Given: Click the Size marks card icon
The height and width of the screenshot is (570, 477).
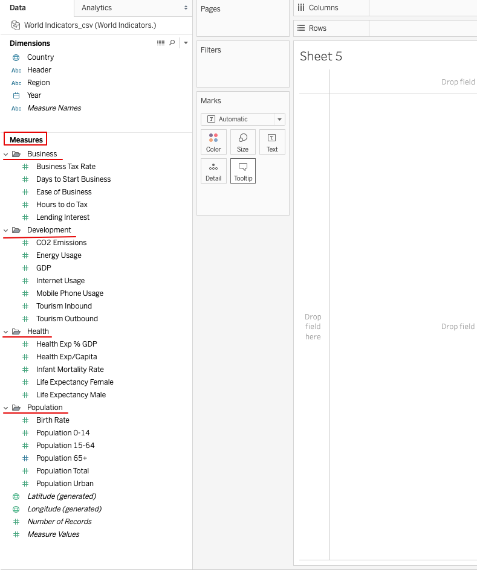Looking at the screenshot, I should 242,142.
